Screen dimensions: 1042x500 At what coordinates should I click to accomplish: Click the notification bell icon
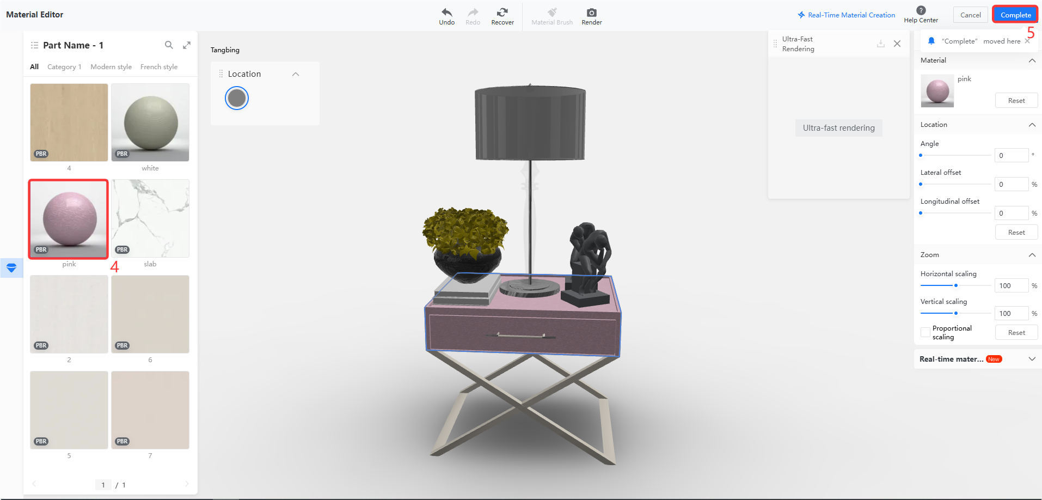pyautogui.click(x=931, y=41)
